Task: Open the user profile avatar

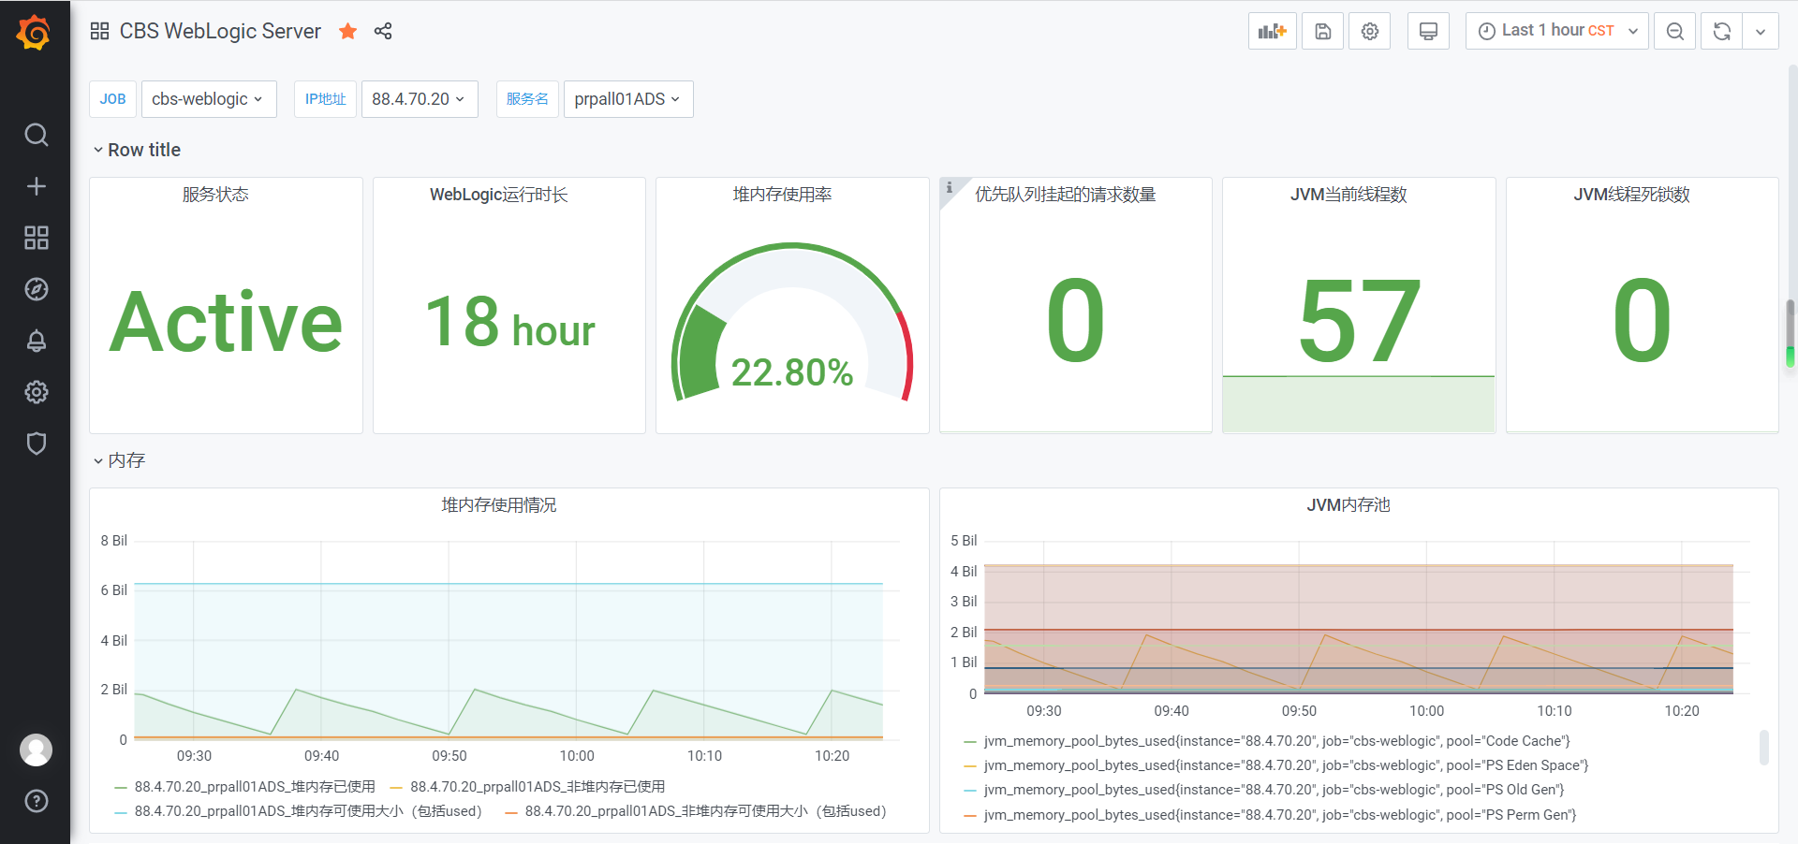Action: (x=36, y=749)
